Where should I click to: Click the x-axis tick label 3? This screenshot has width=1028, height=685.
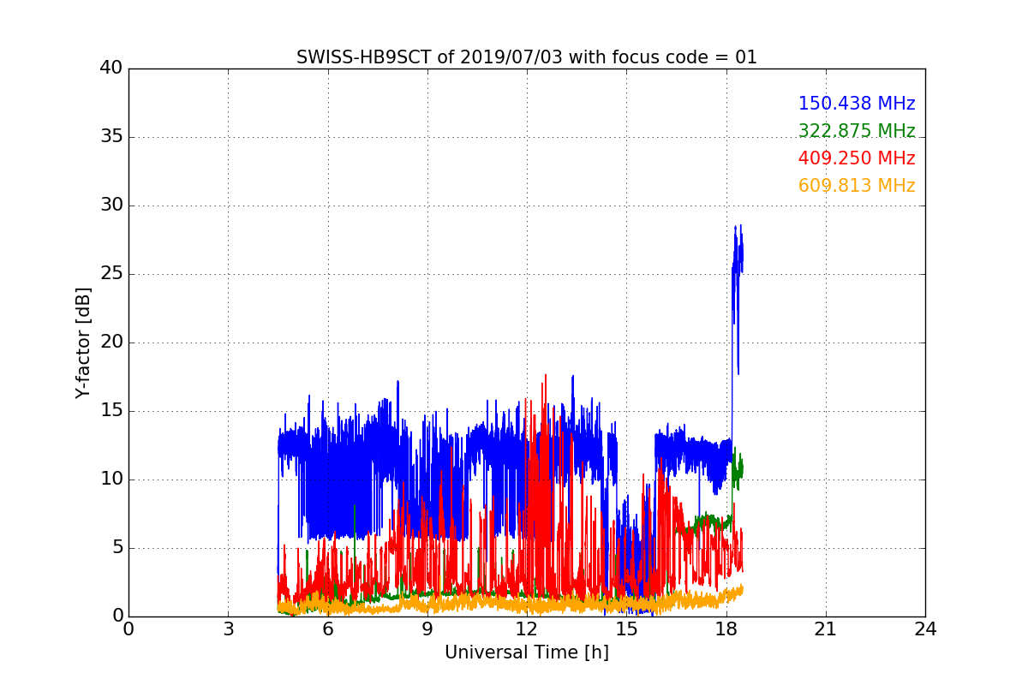(228, 629)
